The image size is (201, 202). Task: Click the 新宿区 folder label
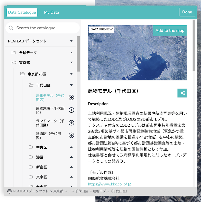point(41,167)
